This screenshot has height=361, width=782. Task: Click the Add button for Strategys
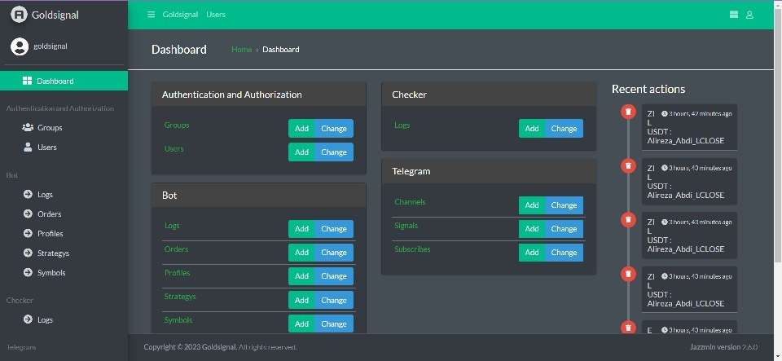coord(301,300)
